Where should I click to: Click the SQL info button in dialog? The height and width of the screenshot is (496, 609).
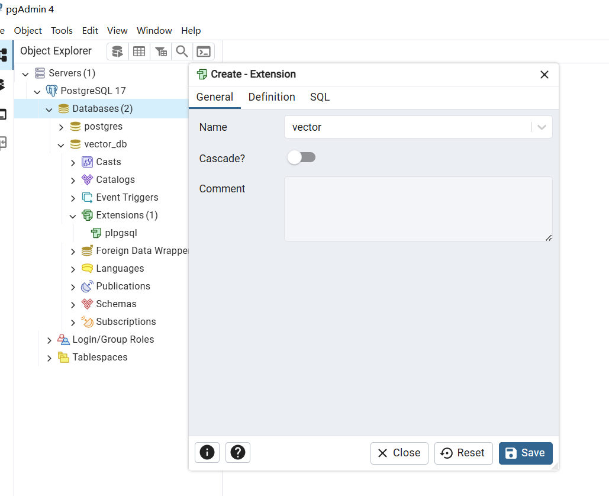(x=207, y=453)
